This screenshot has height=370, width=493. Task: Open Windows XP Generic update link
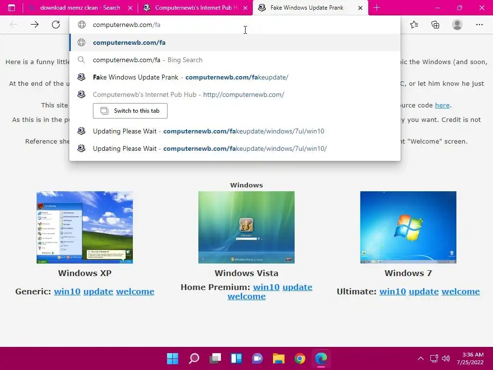(98, 291)
